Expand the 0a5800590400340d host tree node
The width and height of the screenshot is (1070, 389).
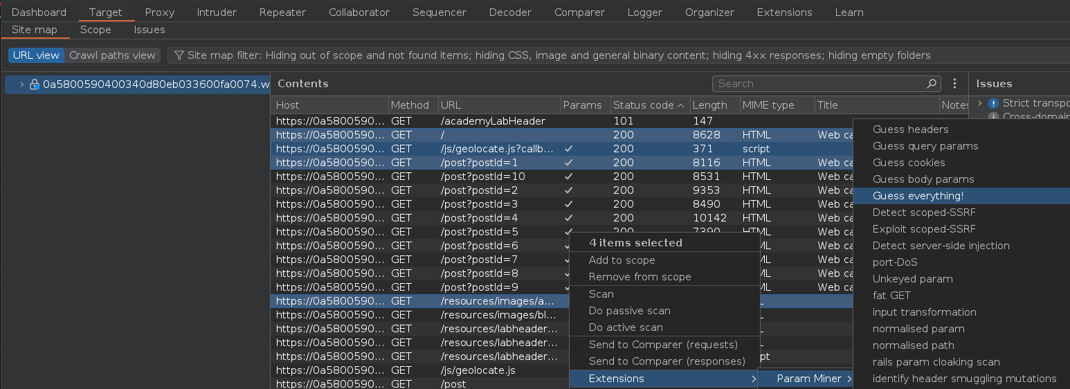pyautogui.click(x=22, y=84)
